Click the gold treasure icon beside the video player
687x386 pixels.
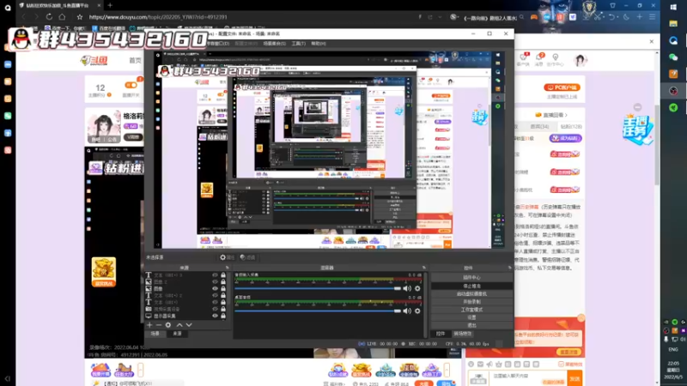tap(104, 272)
